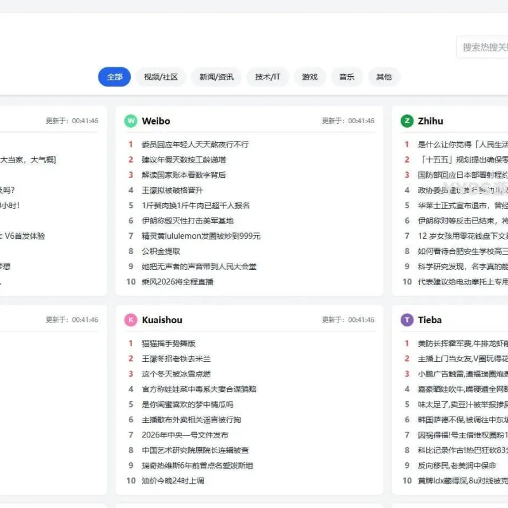Open Zhihu topic 科学研究发现，名字真的
Viewport: 508px width, 508px height.
coord(463,266)
